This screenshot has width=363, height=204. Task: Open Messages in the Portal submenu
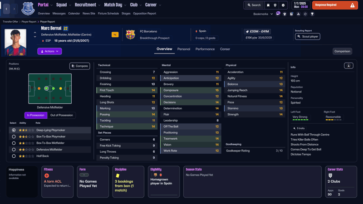point(59,14)
